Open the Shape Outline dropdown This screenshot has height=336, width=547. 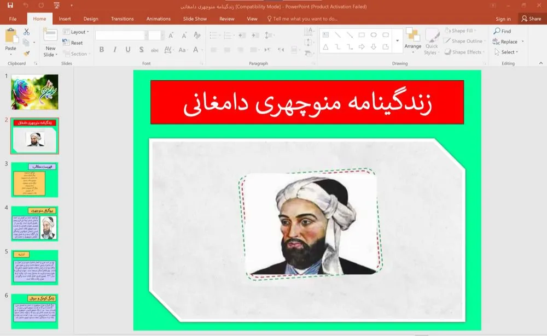click(464, 42)
